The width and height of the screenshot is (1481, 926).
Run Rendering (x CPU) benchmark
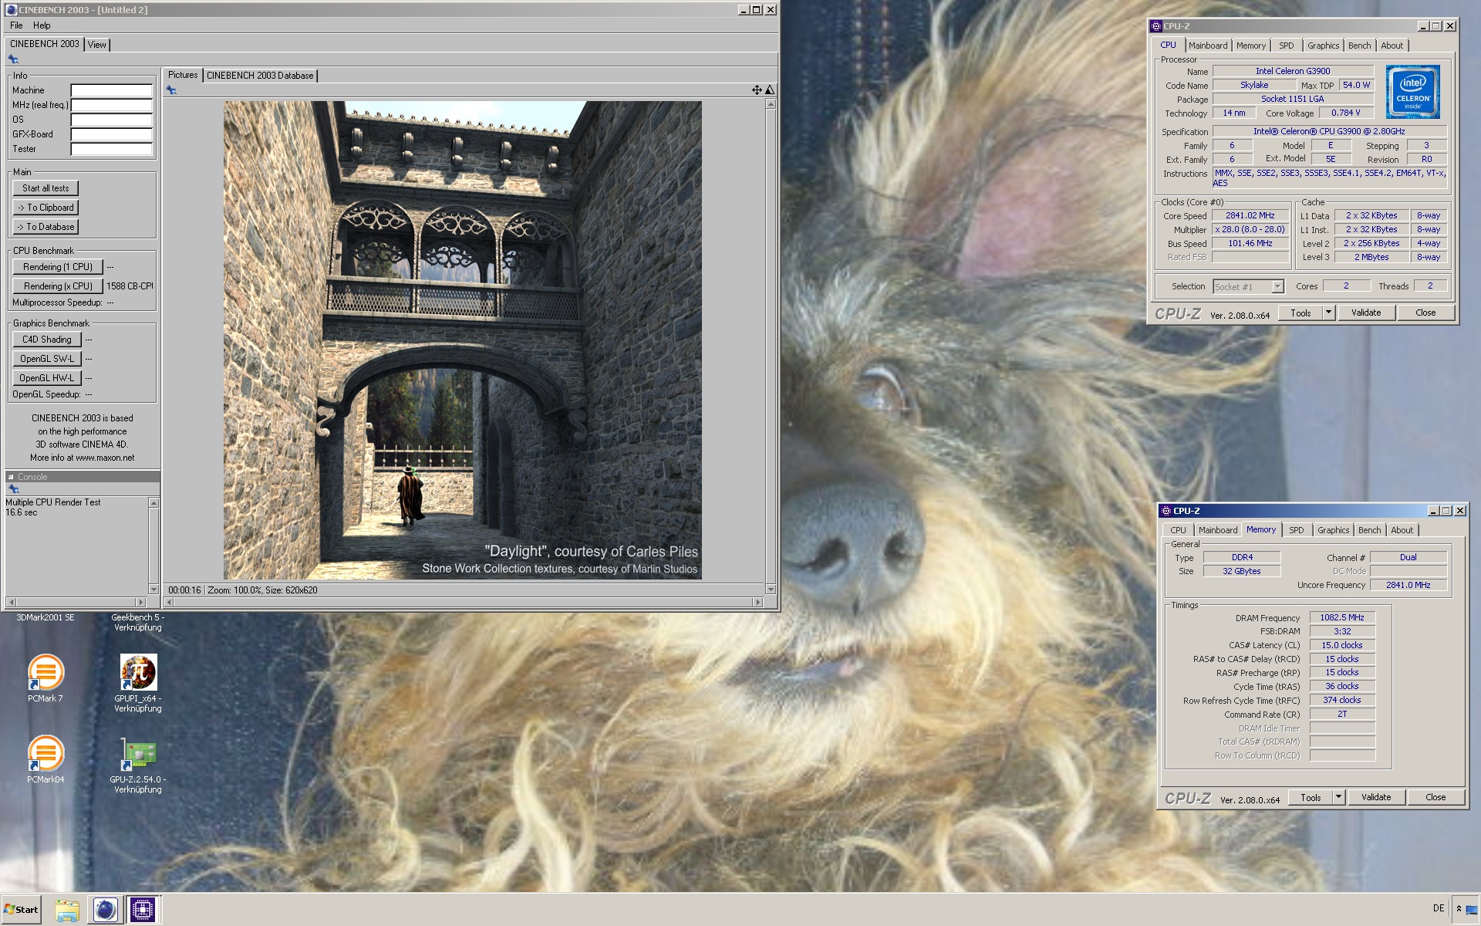tap(58, 286)
